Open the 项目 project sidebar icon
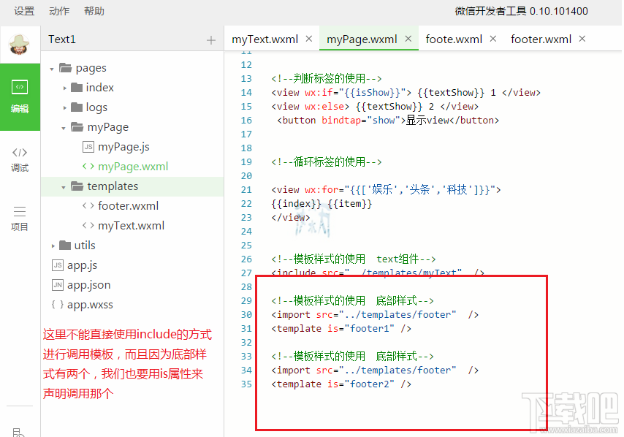The height and width of the screenshot is (437, 624). click(20, 218)
